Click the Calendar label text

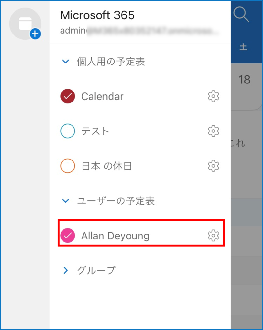(102, 96)
